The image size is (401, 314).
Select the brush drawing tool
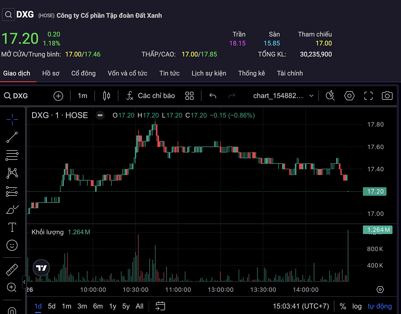tap(12, 210)
